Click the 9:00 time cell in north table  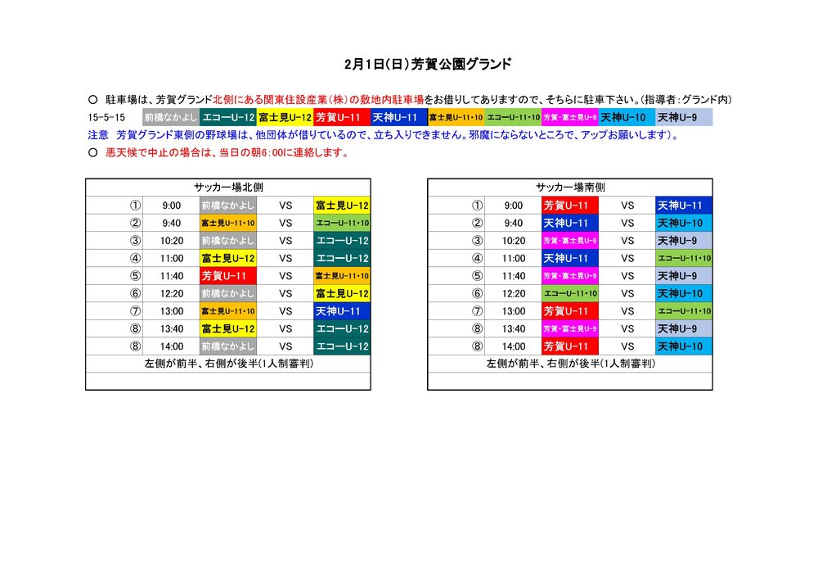pos(171,206)
